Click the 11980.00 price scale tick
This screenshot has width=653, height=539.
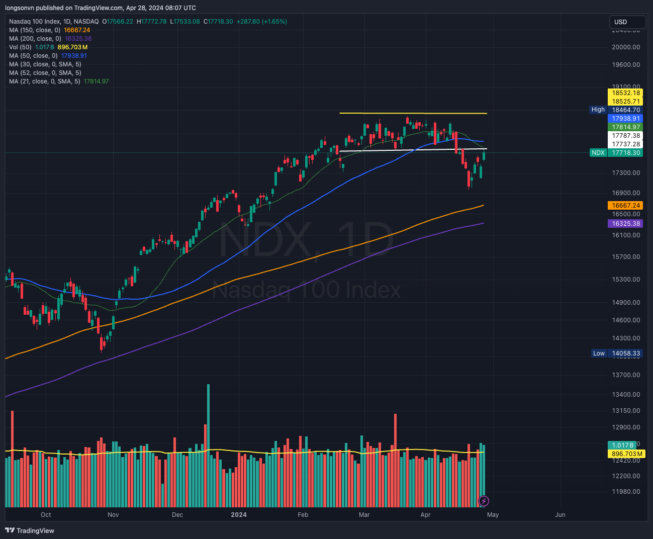pos(626,492)
